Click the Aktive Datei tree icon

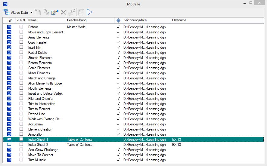point(6,12)
